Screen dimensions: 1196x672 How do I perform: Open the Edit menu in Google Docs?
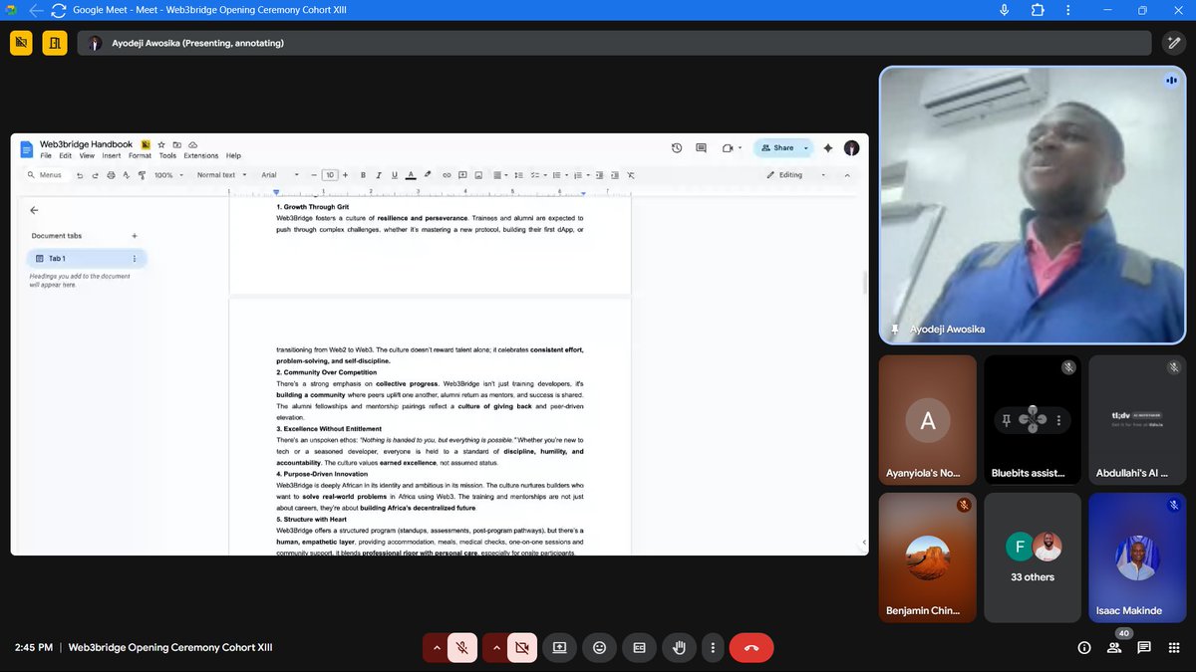[x=65, y=155]
